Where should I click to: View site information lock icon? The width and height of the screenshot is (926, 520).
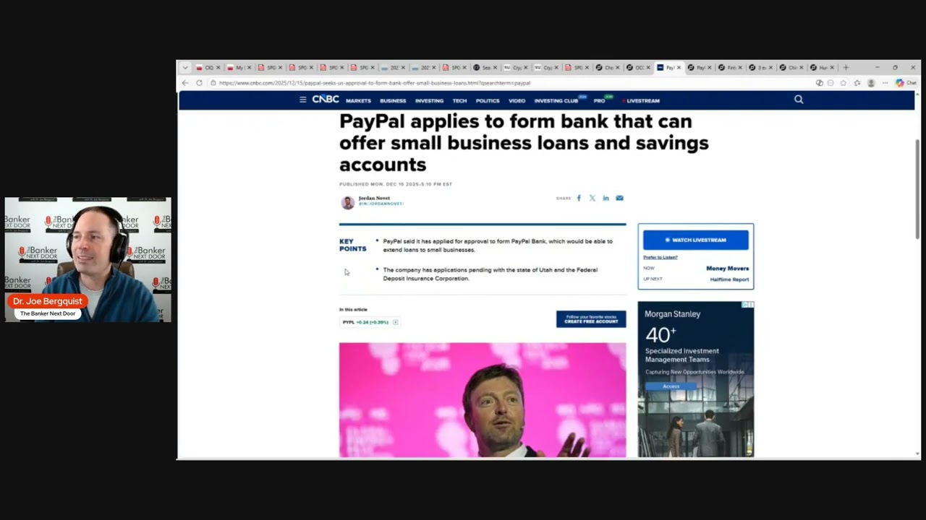point(213,83)
